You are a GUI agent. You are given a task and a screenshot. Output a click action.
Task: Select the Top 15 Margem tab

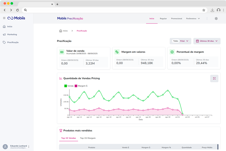88,138
